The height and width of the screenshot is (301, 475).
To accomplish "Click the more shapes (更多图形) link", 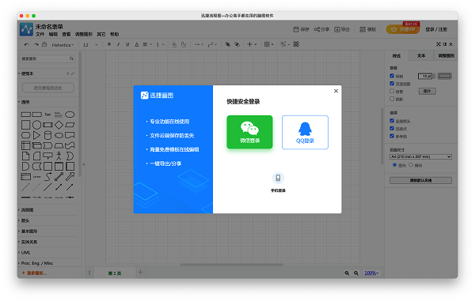I will pos(34,273).
